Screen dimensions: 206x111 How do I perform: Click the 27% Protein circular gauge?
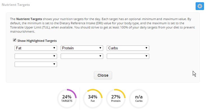click(116, 99)
